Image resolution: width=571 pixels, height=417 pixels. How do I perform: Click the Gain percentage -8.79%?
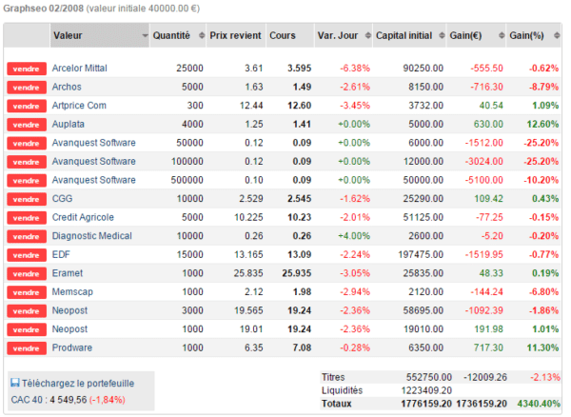click(x=543, y=87)
